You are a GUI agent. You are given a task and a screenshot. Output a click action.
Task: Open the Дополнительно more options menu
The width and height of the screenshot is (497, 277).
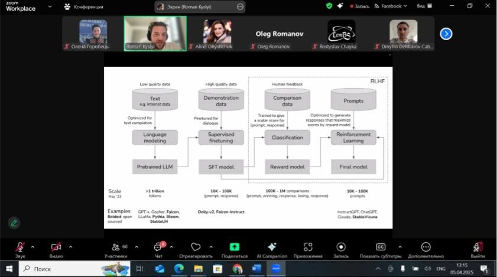[x=425, y=247]
